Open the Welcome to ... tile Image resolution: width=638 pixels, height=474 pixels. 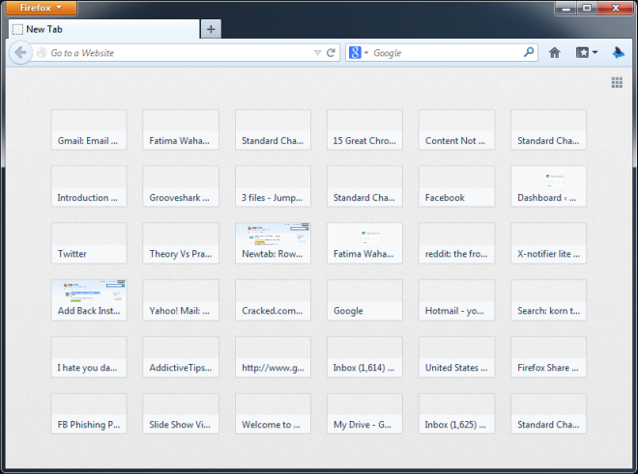coord(273,413)
